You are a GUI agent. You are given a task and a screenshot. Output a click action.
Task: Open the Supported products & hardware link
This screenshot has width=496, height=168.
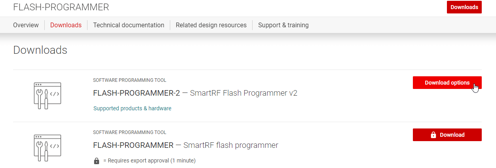(132, 108)
